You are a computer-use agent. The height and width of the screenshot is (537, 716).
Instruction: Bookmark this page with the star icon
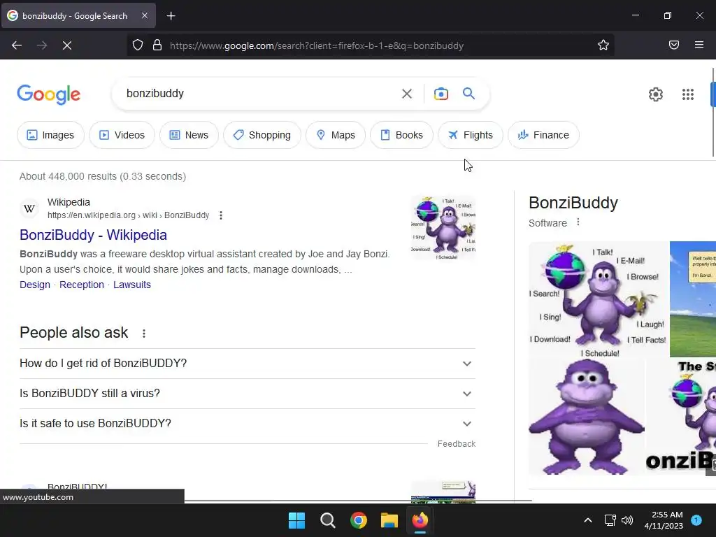point(603,45)
